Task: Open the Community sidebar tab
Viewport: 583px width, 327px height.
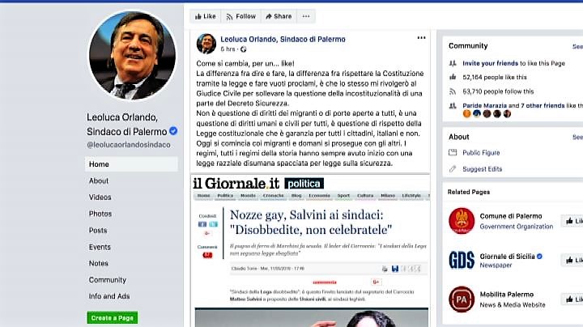Action: (x=108, y=280)
